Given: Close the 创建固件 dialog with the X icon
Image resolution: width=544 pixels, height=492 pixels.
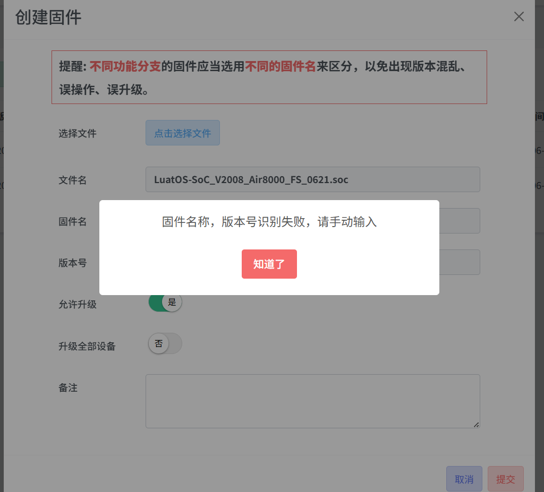Looking at the screenshot, I should 518,16.
